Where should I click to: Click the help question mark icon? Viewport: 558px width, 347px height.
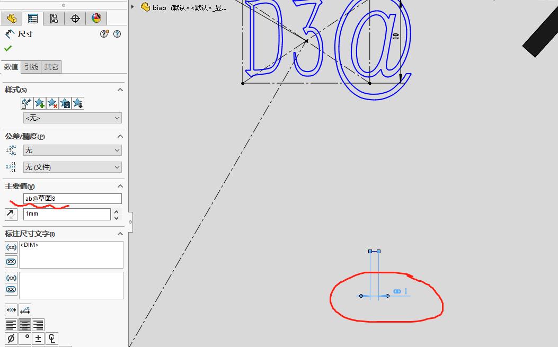pos(117,34)
